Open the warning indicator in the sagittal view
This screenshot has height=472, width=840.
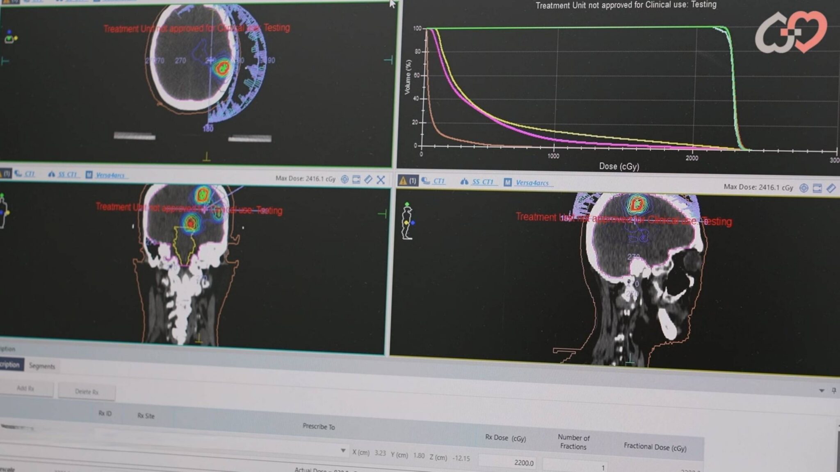[x=408, y=181]
